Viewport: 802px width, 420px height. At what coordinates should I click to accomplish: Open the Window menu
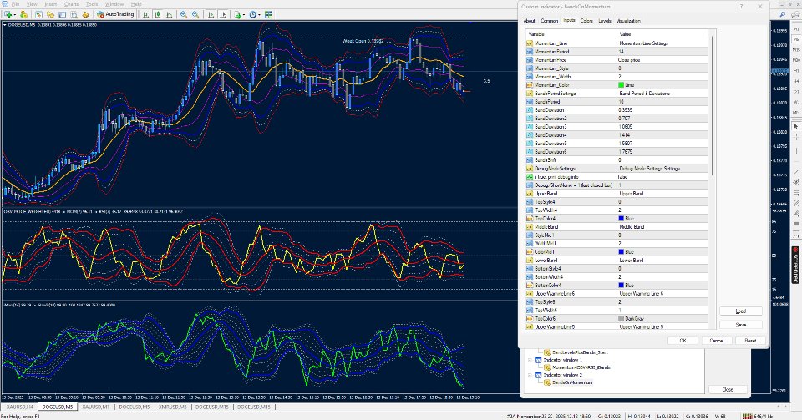tap(114, 4)
